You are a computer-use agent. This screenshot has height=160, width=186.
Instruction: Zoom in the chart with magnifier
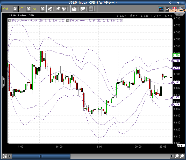[182, 156]
